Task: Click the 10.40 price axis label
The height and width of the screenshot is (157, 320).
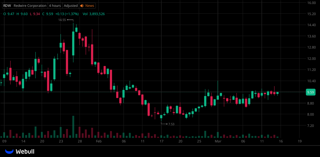Action: 311,81
